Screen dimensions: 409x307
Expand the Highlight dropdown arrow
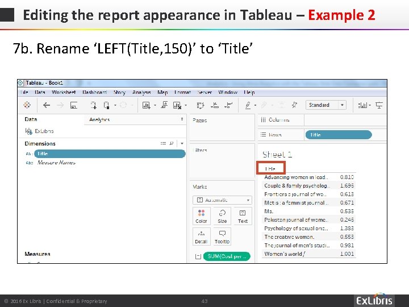point(255,105)
